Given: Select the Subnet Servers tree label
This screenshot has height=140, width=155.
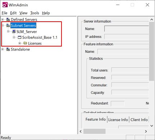Looking at the screenshot, I should click(x=23, y=25).
